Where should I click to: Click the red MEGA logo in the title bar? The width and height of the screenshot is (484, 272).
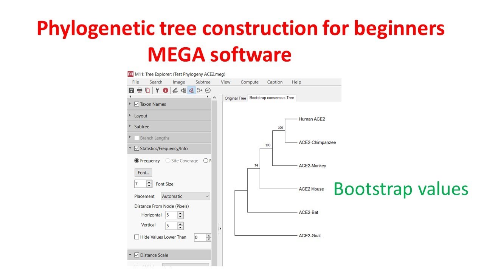130,74
